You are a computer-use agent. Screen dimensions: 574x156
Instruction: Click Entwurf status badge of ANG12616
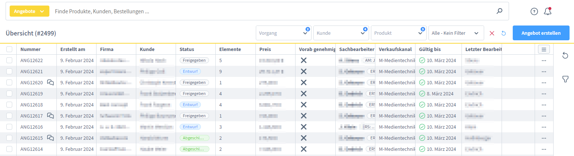tap(190, 127)
